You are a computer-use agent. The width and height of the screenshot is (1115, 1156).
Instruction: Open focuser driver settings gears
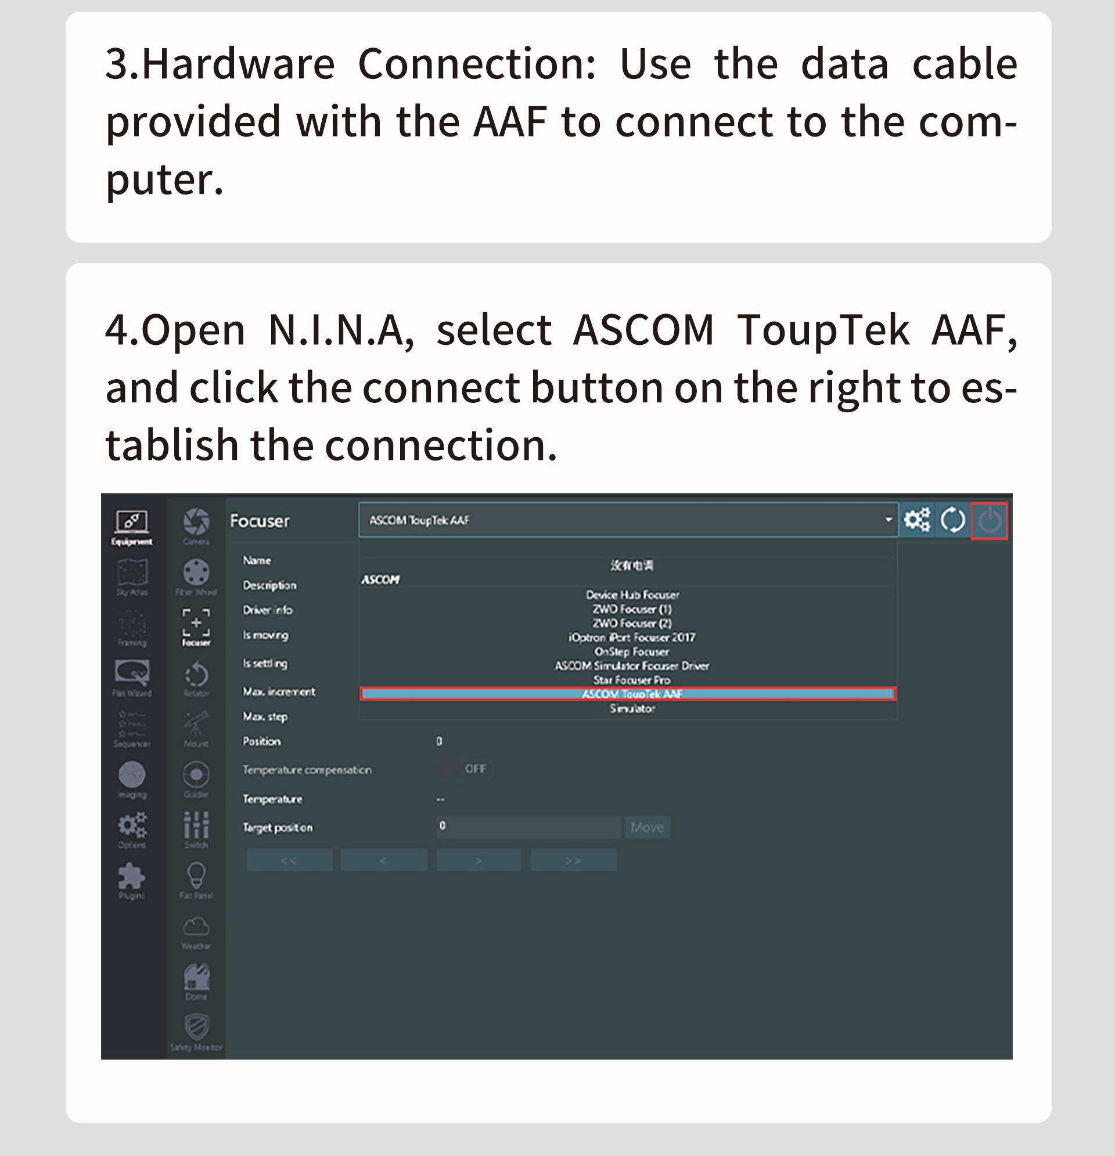coord(917,520)
